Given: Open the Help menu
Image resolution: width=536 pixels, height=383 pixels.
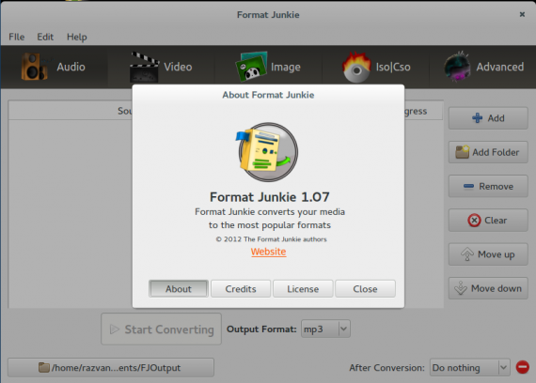Looking at the screenshot, I should (x=76, y=37).
